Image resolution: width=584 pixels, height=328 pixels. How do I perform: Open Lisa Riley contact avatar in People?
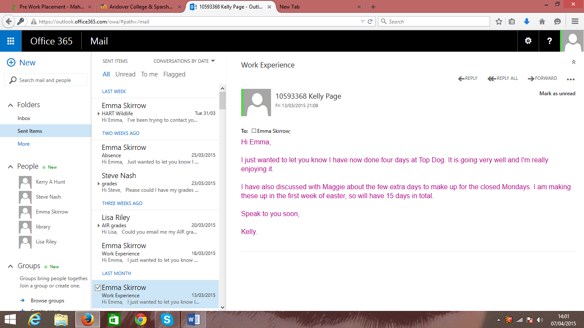pyautogui.click(x=25, y=242)
